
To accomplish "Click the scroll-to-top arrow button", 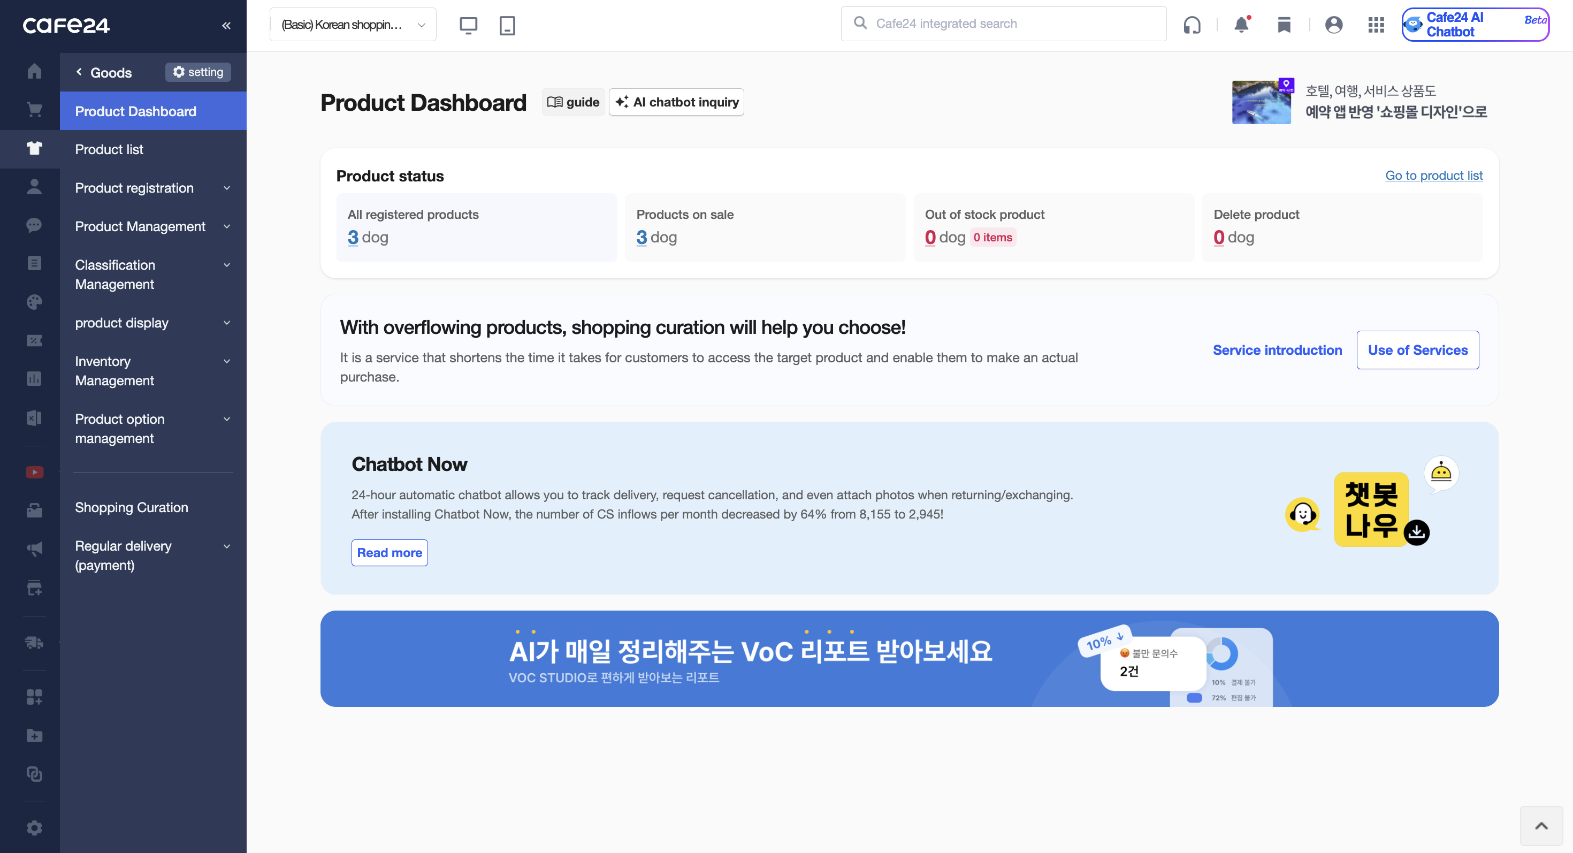I will [x=1541, y=826].
